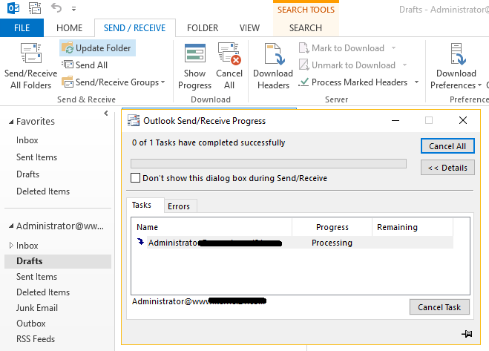Click the Send All button
489x351 pixels.
click(x=85, y=65)
